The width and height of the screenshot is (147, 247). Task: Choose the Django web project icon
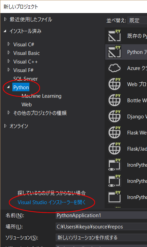[x=115, y=116]
